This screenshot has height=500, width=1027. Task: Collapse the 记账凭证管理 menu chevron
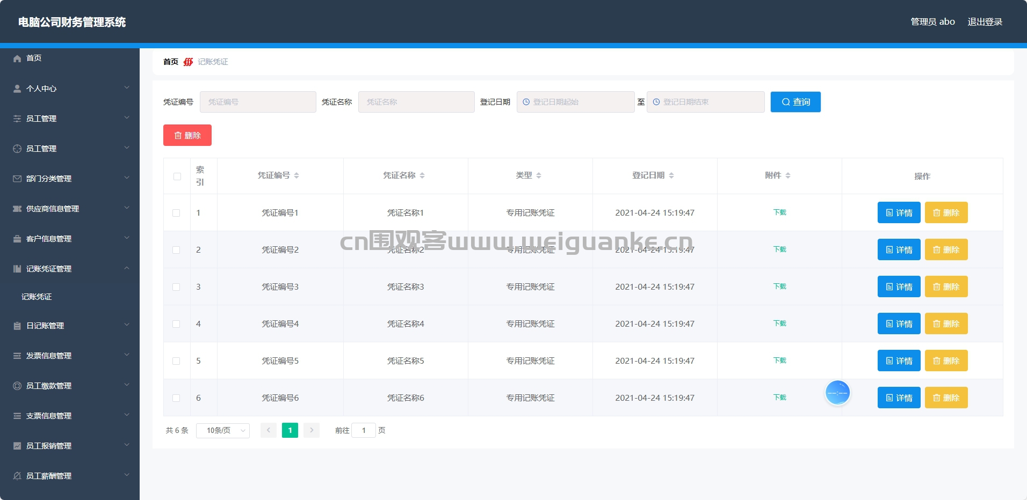coord(127,268)
